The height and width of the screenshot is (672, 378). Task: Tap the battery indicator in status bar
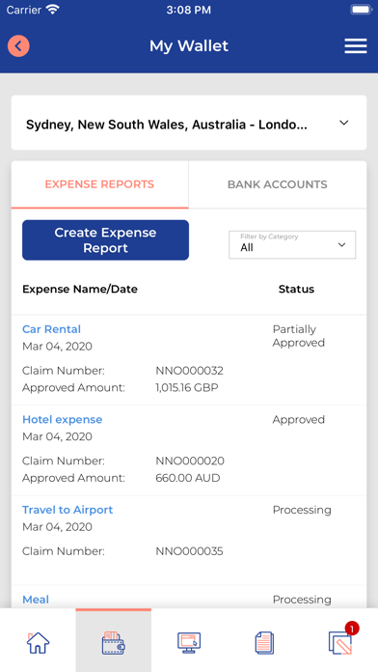click(361, 10)
